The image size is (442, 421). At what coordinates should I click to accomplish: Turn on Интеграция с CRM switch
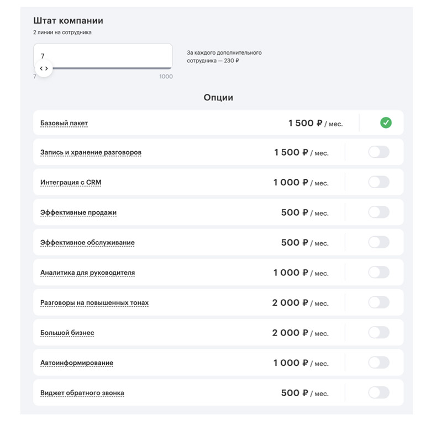point(378,182)
